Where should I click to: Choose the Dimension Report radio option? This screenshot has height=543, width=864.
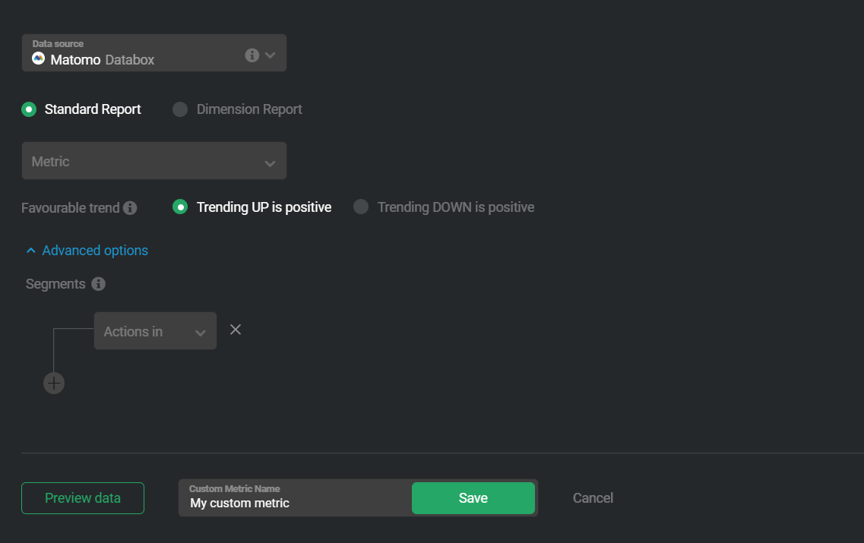click(180, 109)
